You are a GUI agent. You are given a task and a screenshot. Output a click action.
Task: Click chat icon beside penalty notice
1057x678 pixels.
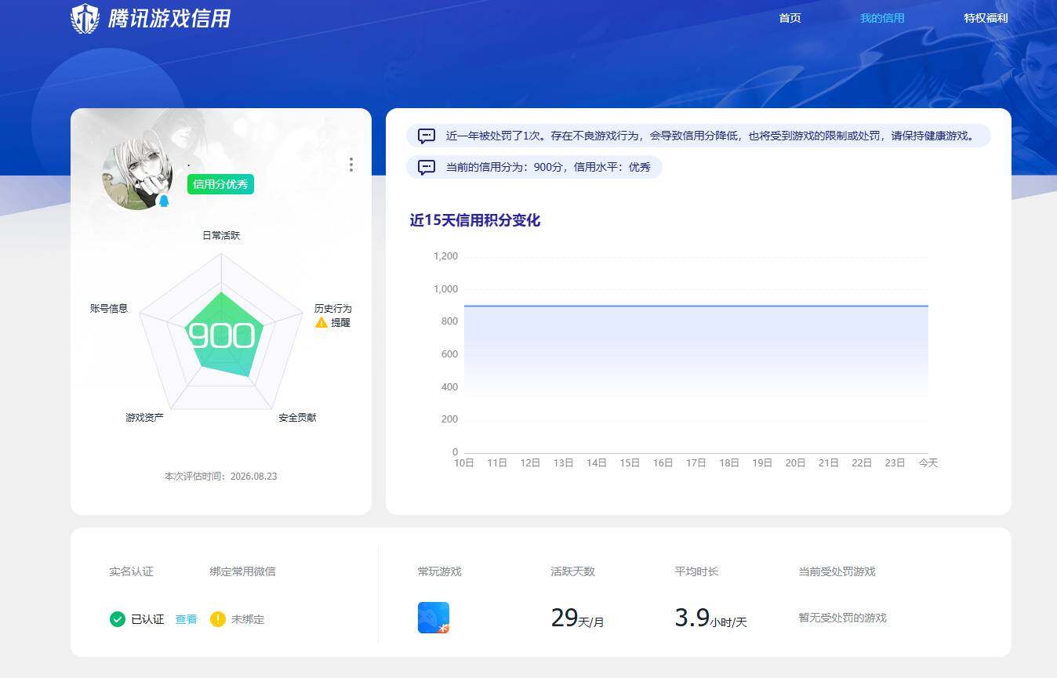[x=427, y=136]
